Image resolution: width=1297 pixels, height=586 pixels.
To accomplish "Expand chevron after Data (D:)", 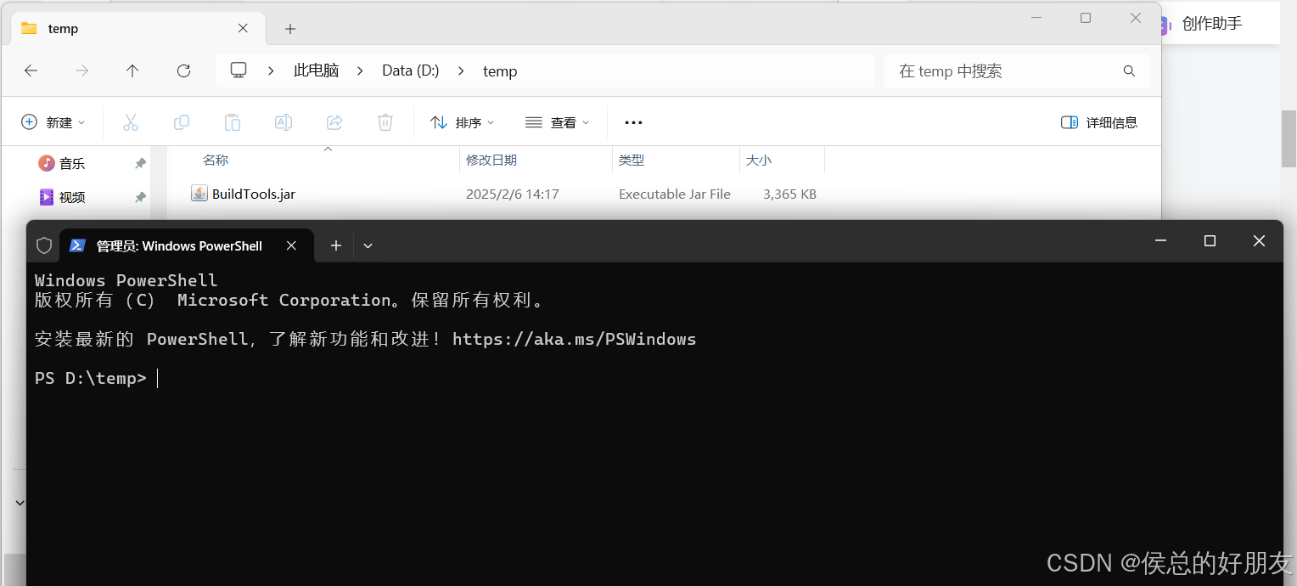I will tap(461, 71).
